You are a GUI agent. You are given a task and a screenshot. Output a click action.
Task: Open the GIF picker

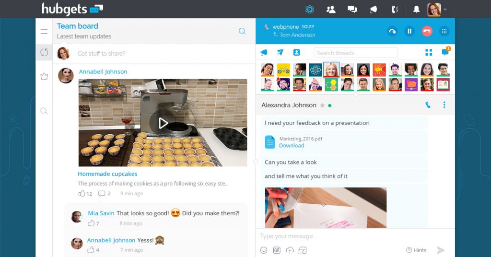pos(277,250)
